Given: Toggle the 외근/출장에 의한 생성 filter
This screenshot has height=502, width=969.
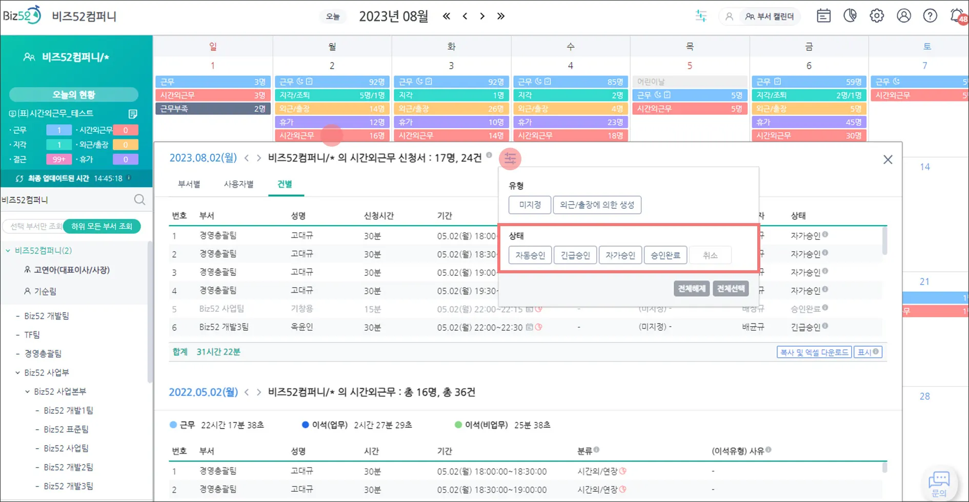Looking at the screenshot, I should tap(597, 205).
